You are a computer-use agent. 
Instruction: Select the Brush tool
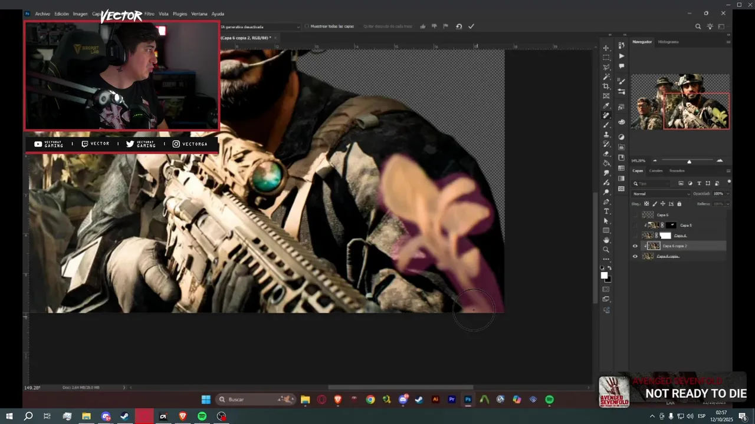606,125
